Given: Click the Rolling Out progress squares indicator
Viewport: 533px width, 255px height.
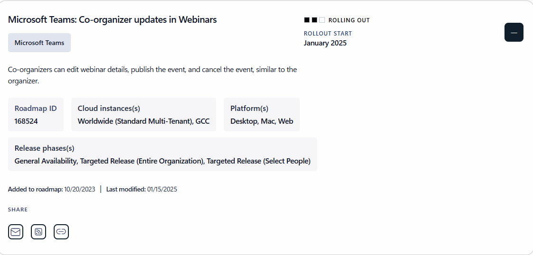Looking at the screenshot, I should (314, 20).
